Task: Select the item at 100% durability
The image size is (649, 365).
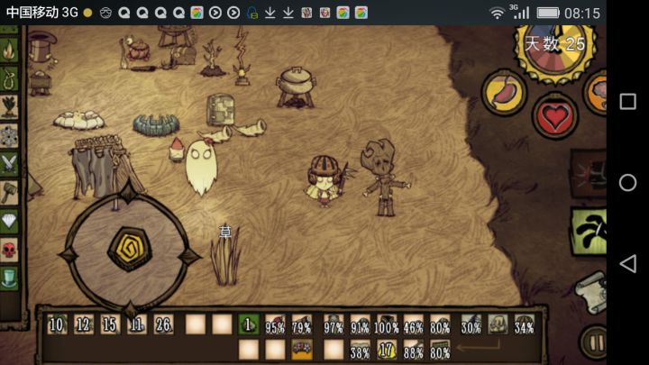Action: (x=387, y=324)
